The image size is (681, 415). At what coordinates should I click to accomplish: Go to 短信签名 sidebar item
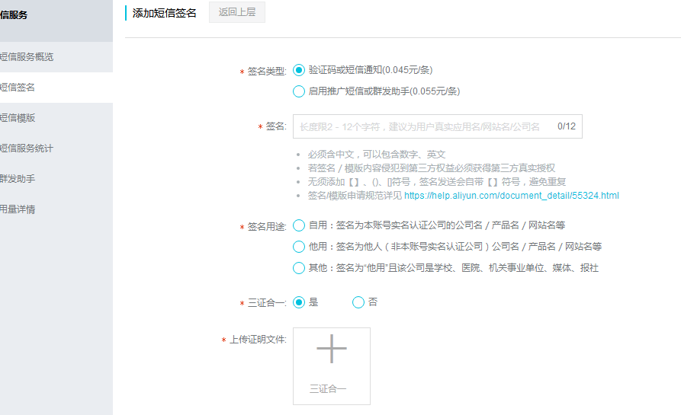(x=18, y=88)
